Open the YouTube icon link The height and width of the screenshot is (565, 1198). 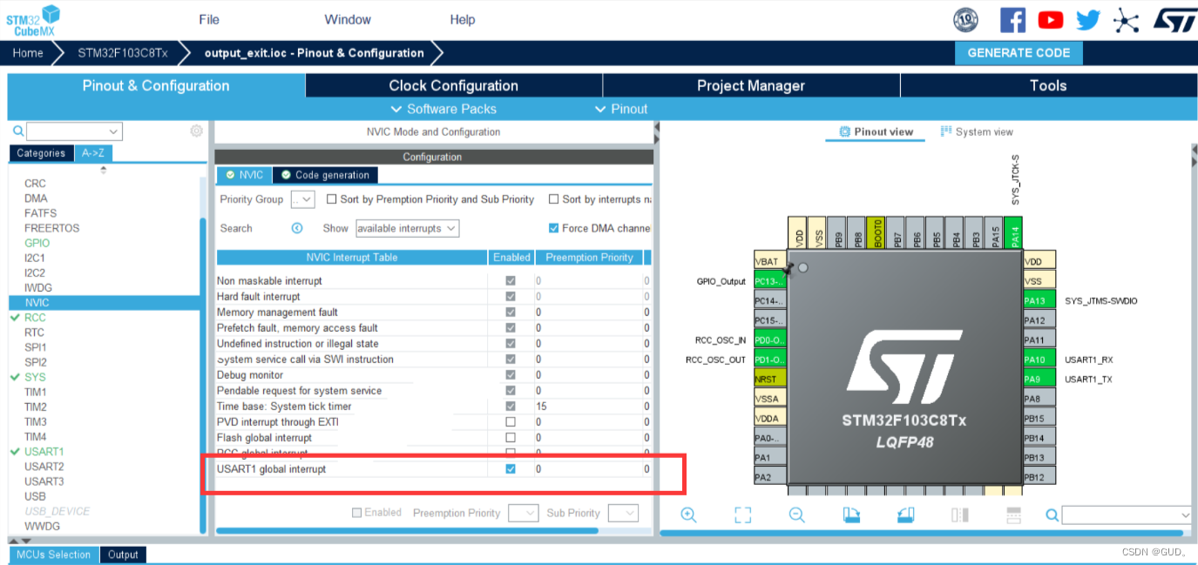(1051, 19)
